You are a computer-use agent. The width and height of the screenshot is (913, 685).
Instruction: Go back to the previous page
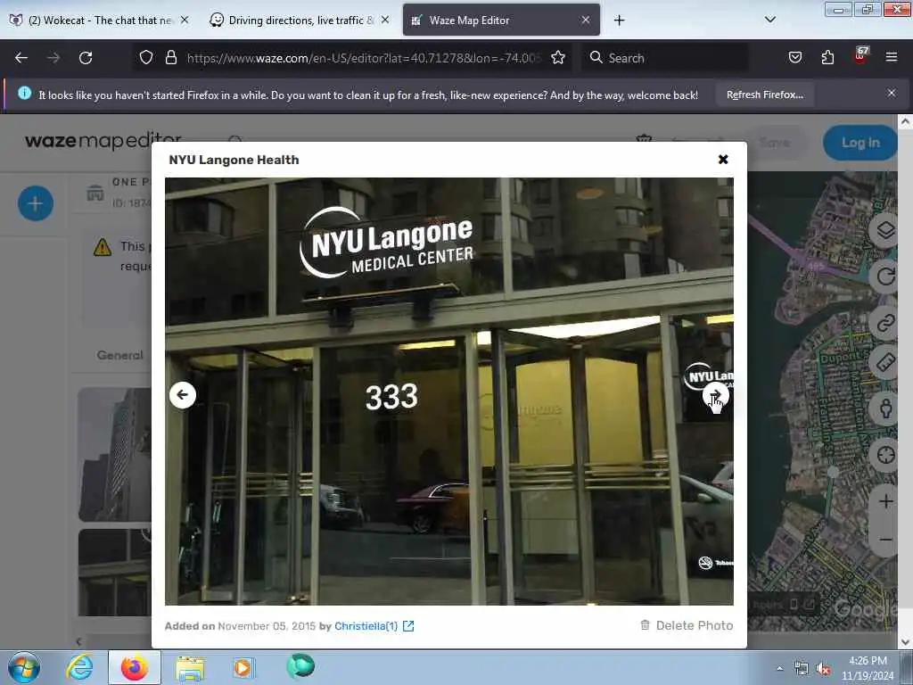pyautogui.click(x=21, y=58)
